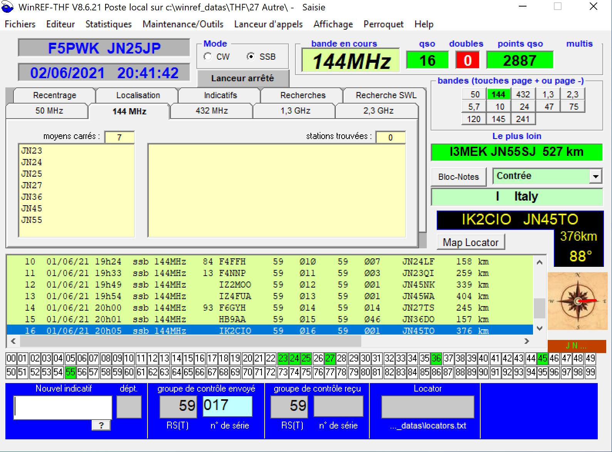Click QSO log vertical scroll down arrow
Image resolution: width=612 pixels, height=452 pixels.
tap(539, 328)
